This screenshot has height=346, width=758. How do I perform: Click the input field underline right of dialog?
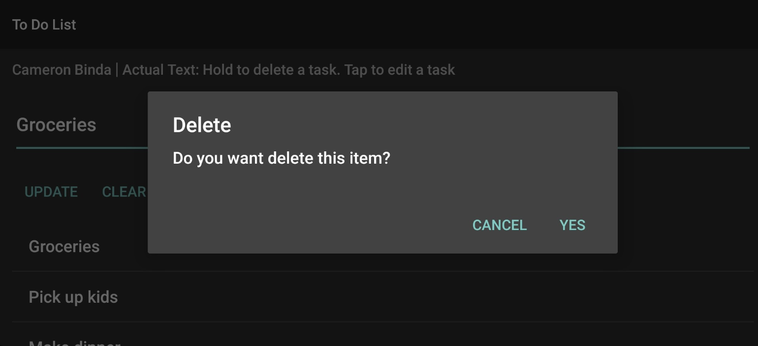coord(683,147)
